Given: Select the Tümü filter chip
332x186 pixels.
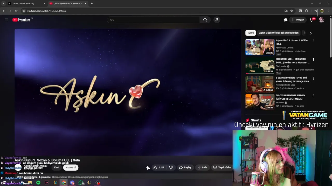Looking at the screenshot, I should click(x=251, y=33).
